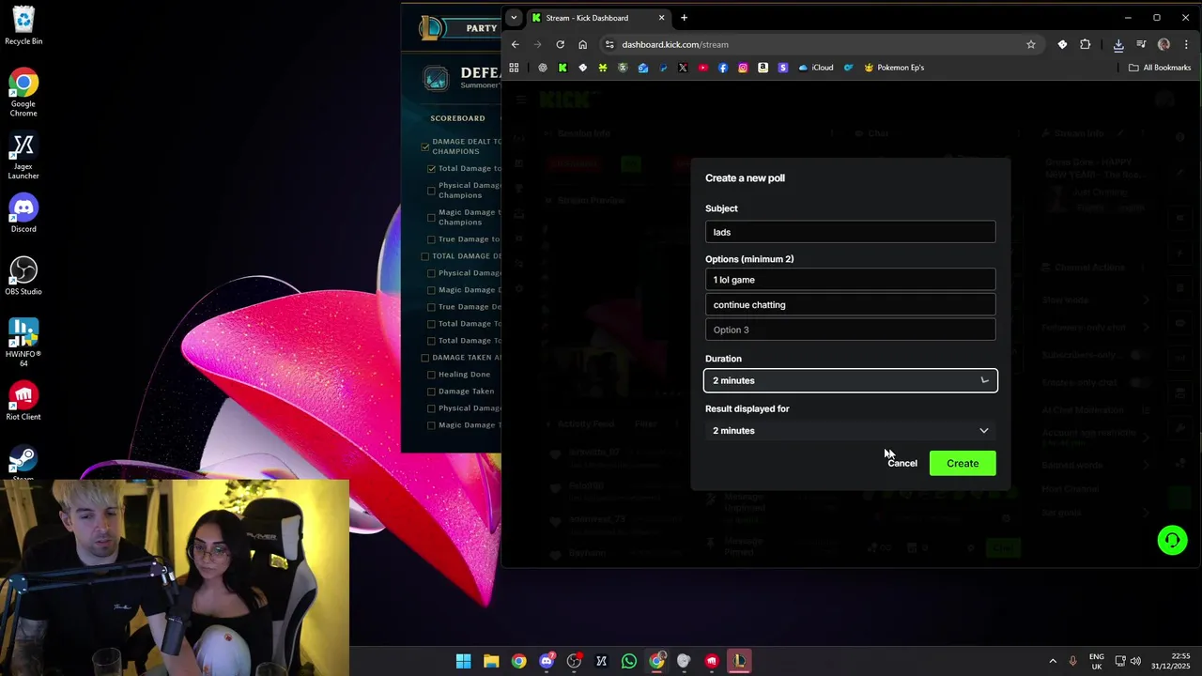This screenshot has height=676, width=1202.
Task: Switch to the Scoreboard tab in League client
Action: (457, 118)
